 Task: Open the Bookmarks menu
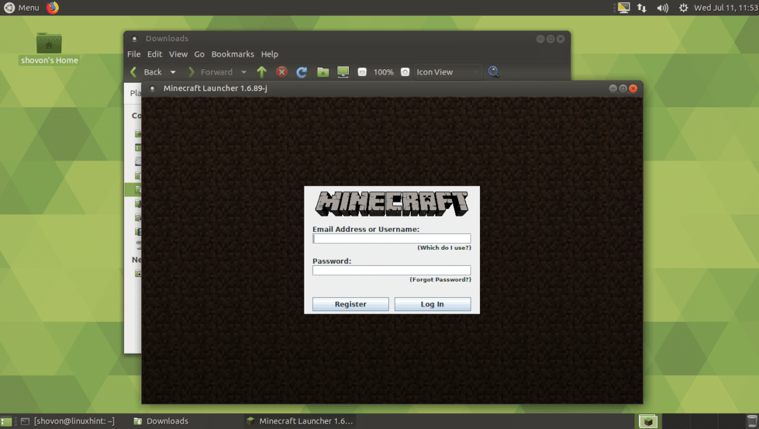coord(232,54)
